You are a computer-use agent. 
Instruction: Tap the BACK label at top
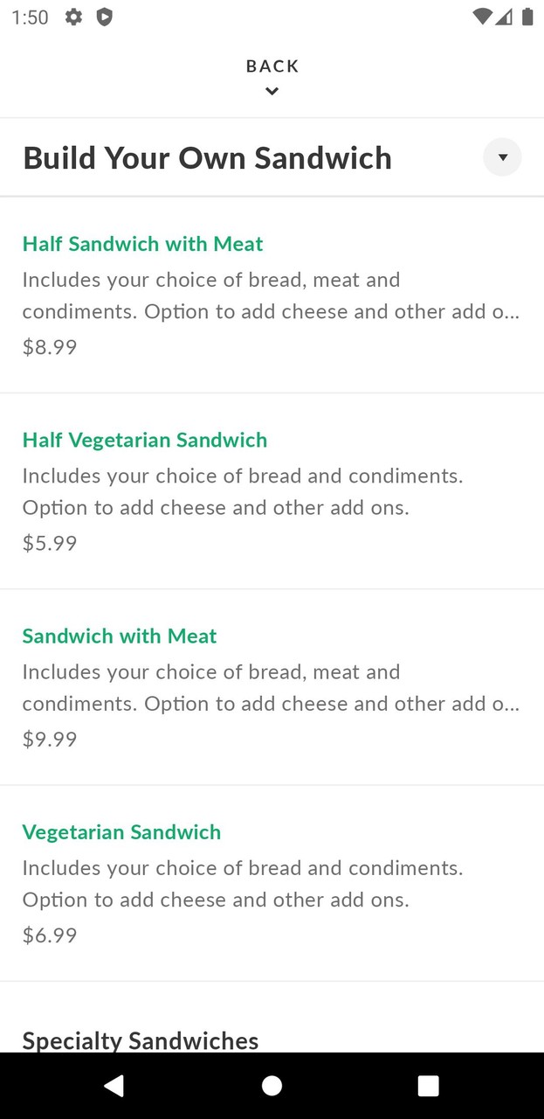272,66
